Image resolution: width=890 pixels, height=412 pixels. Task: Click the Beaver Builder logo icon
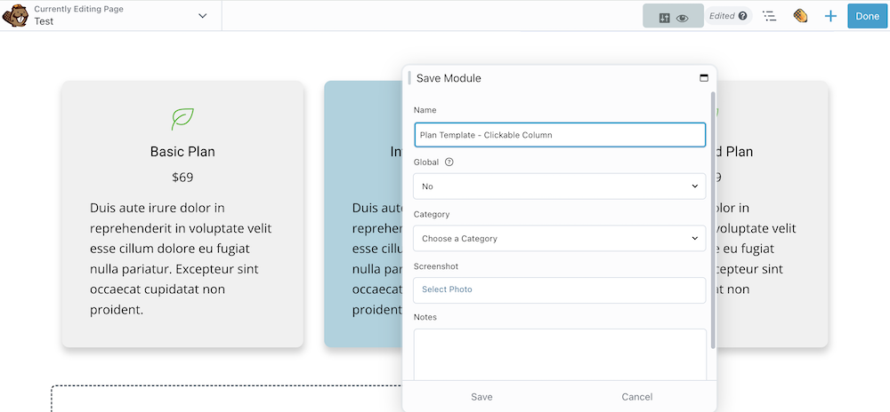[15, 15]
